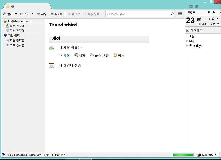Select the 개인 폴더 local folders row

coord(23,36)
